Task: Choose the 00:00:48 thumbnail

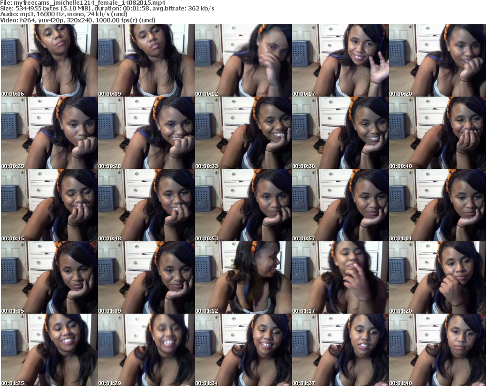Action: [146, 205]
